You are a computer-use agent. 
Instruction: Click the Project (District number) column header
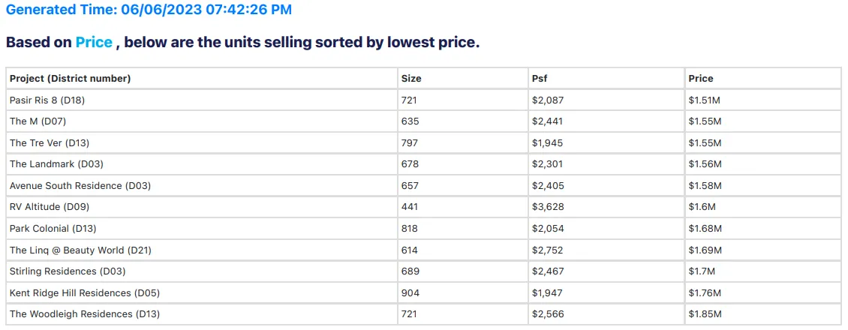point(70,79)
